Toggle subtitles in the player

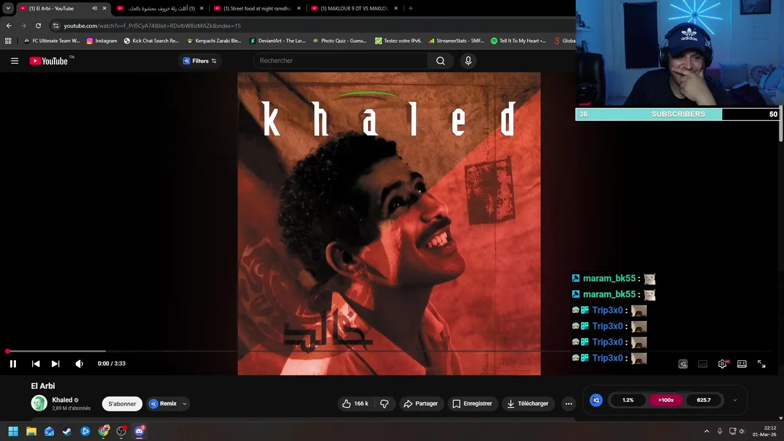(703, 364)
